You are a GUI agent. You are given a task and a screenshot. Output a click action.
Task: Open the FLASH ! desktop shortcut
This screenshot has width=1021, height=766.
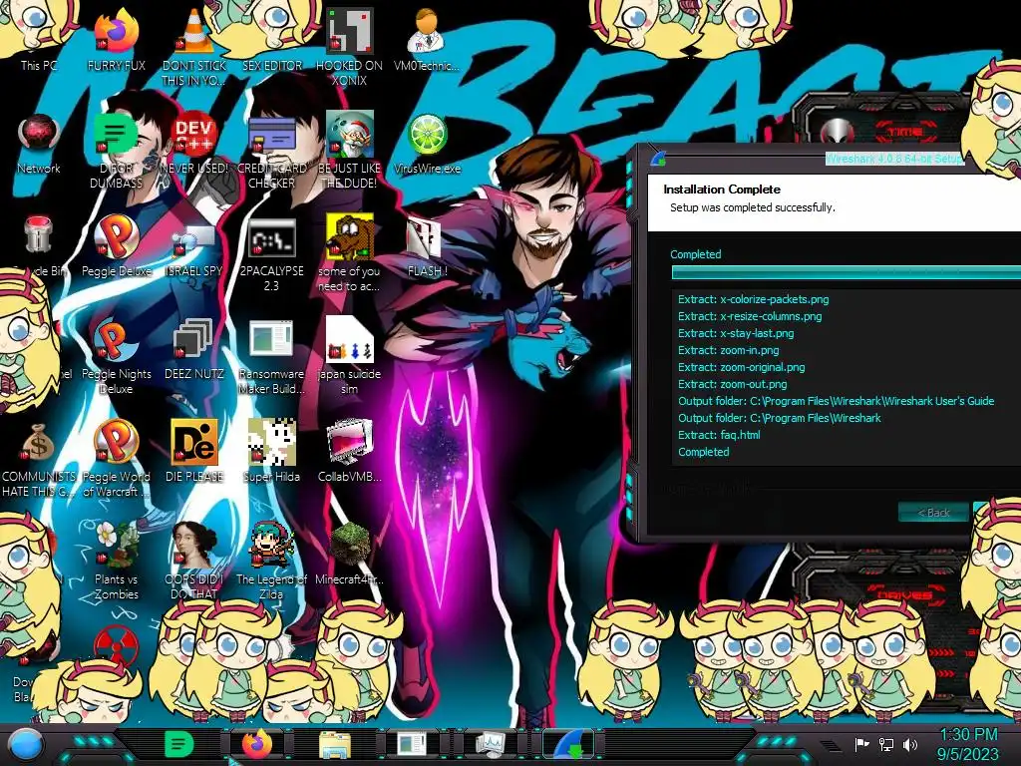tap(427, 238)
